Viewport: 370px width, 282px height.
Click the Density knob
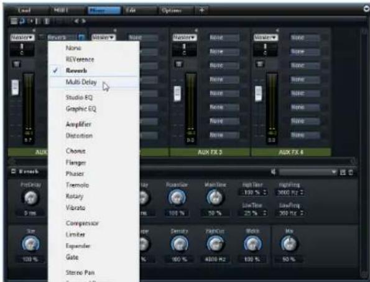click(179, 244)
